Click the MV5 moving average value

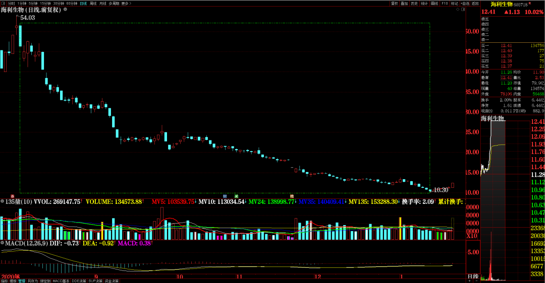point(174,201)
